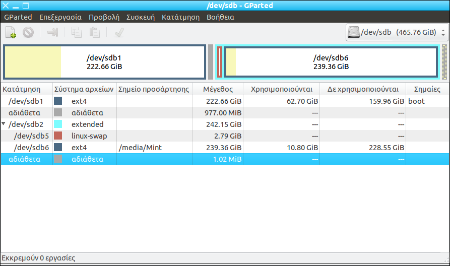Click the Delete partition toolbar icon
Viewport: 450px width, 266px height.
(28, 33)
